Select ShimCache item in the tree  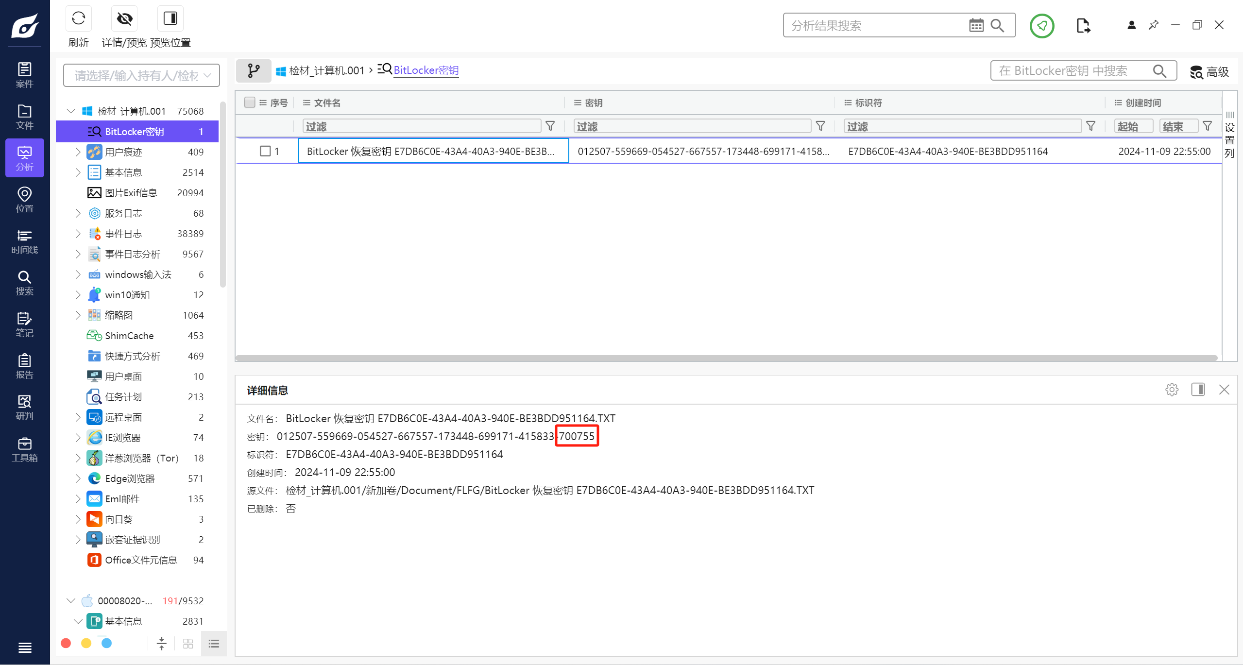point(129,336)
